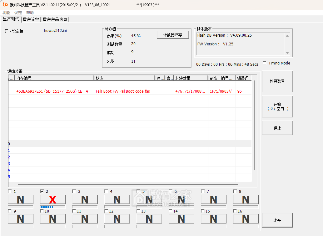
Task: Enable the Timing Mode checkbox
Action: click(x=265, y=63)
